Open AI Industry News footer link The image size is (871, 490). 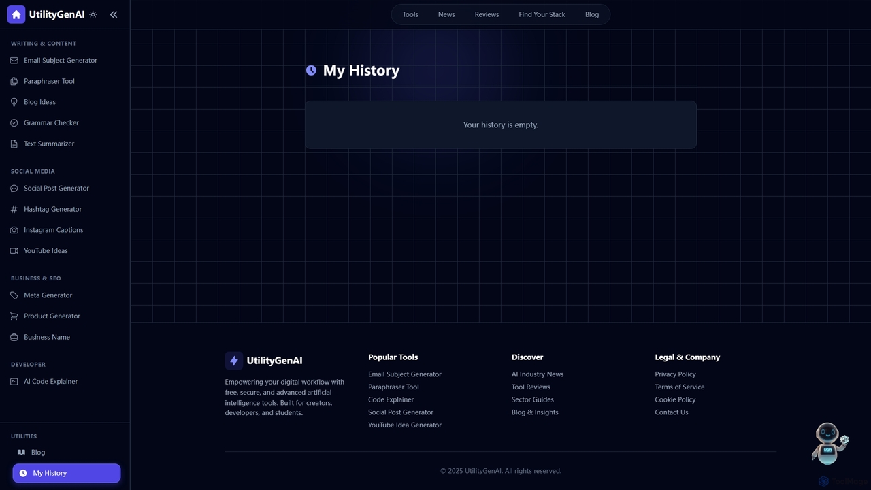[538, 374]
